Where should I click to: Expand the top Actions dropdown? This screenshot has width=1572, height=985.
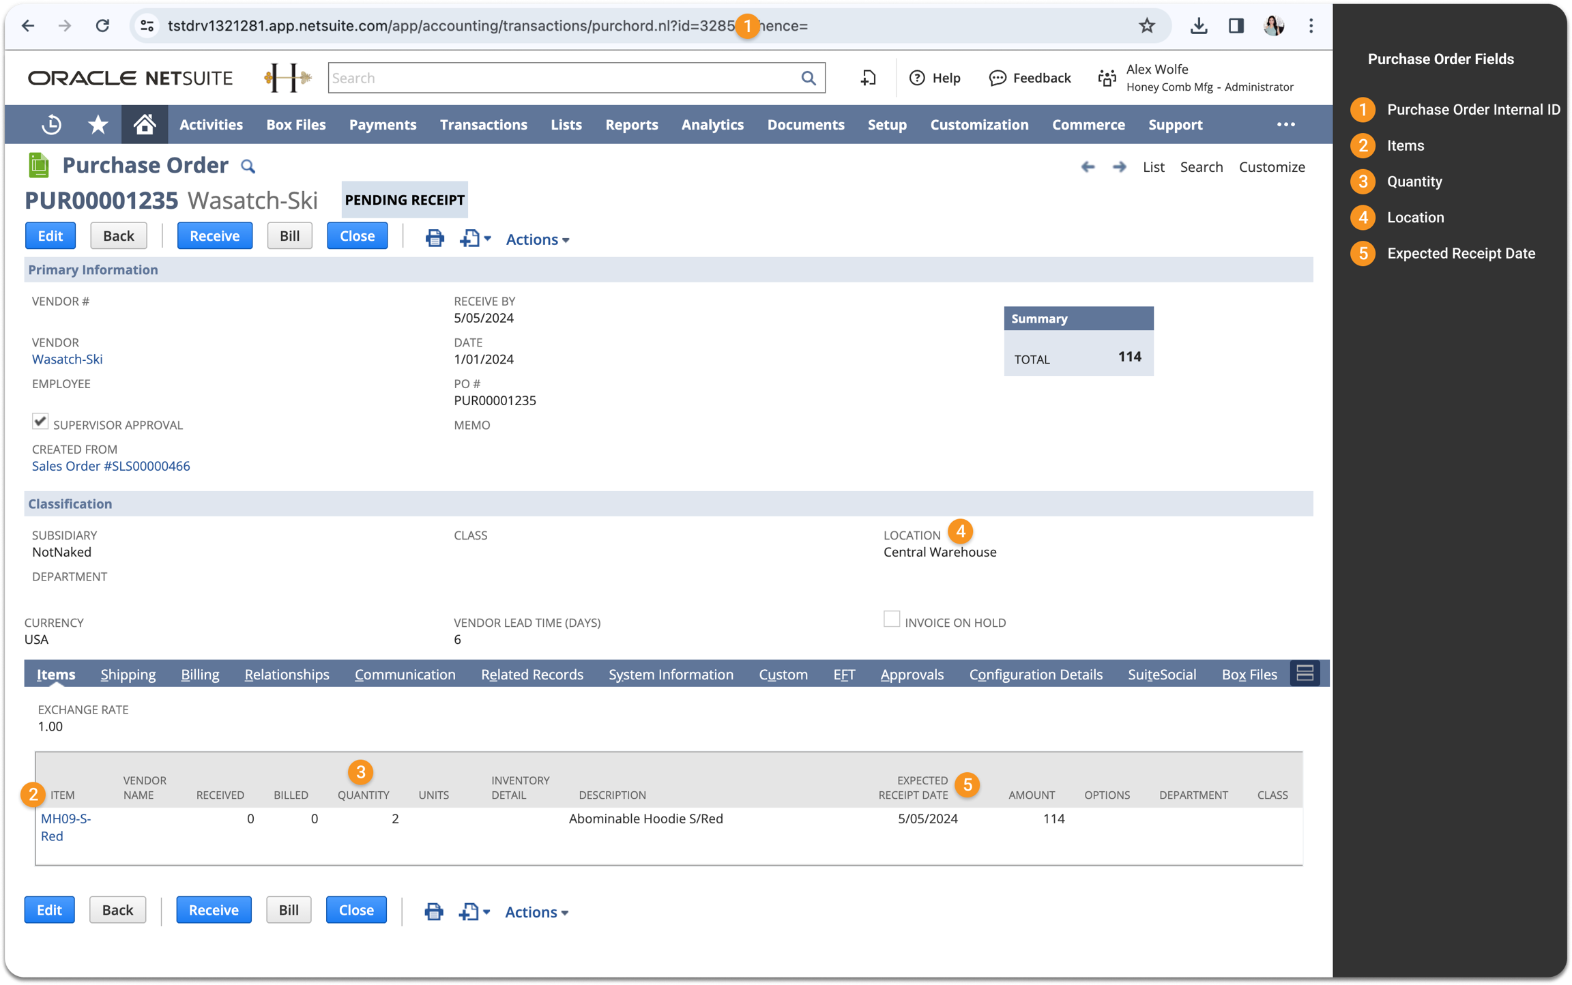pos(537,239)
